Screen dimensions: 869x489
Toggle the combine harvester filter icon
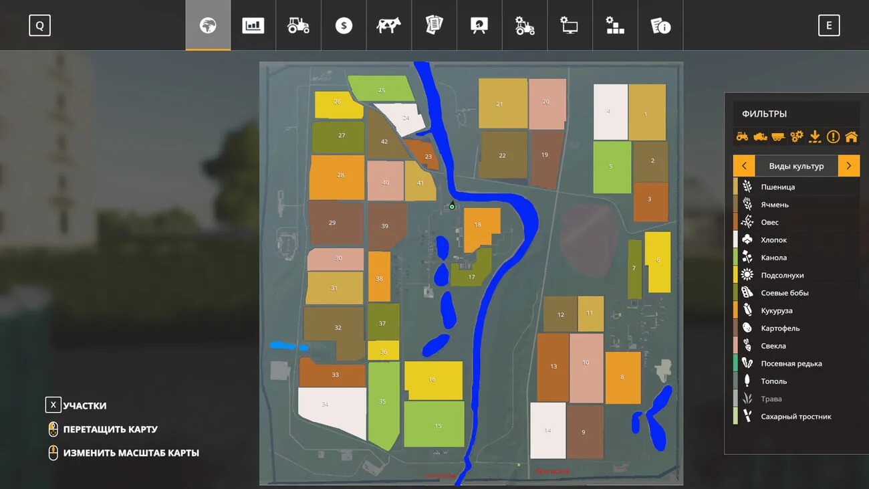point(760,136)
